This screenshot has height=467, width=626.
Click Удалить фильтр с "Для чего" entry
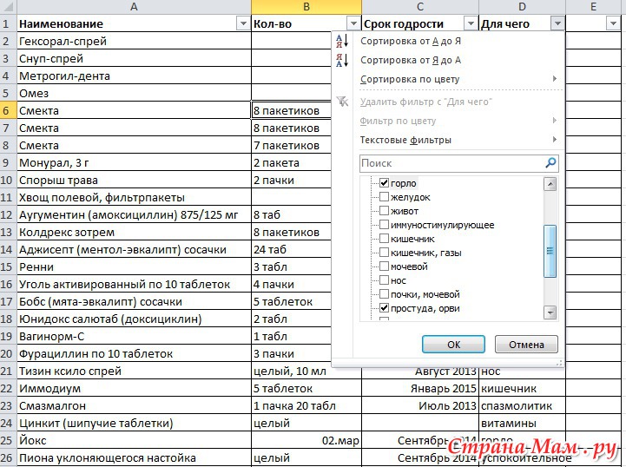click(x=448, y=102)
